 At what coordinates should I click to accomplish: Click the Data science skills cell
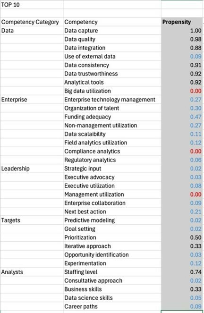[x=112, y=298]
